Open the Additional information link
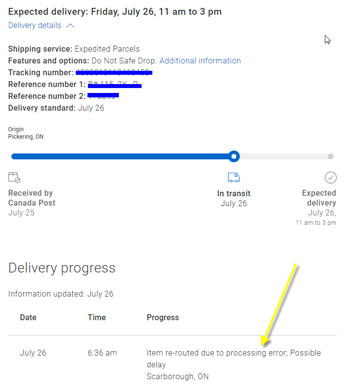 (200, 61)
